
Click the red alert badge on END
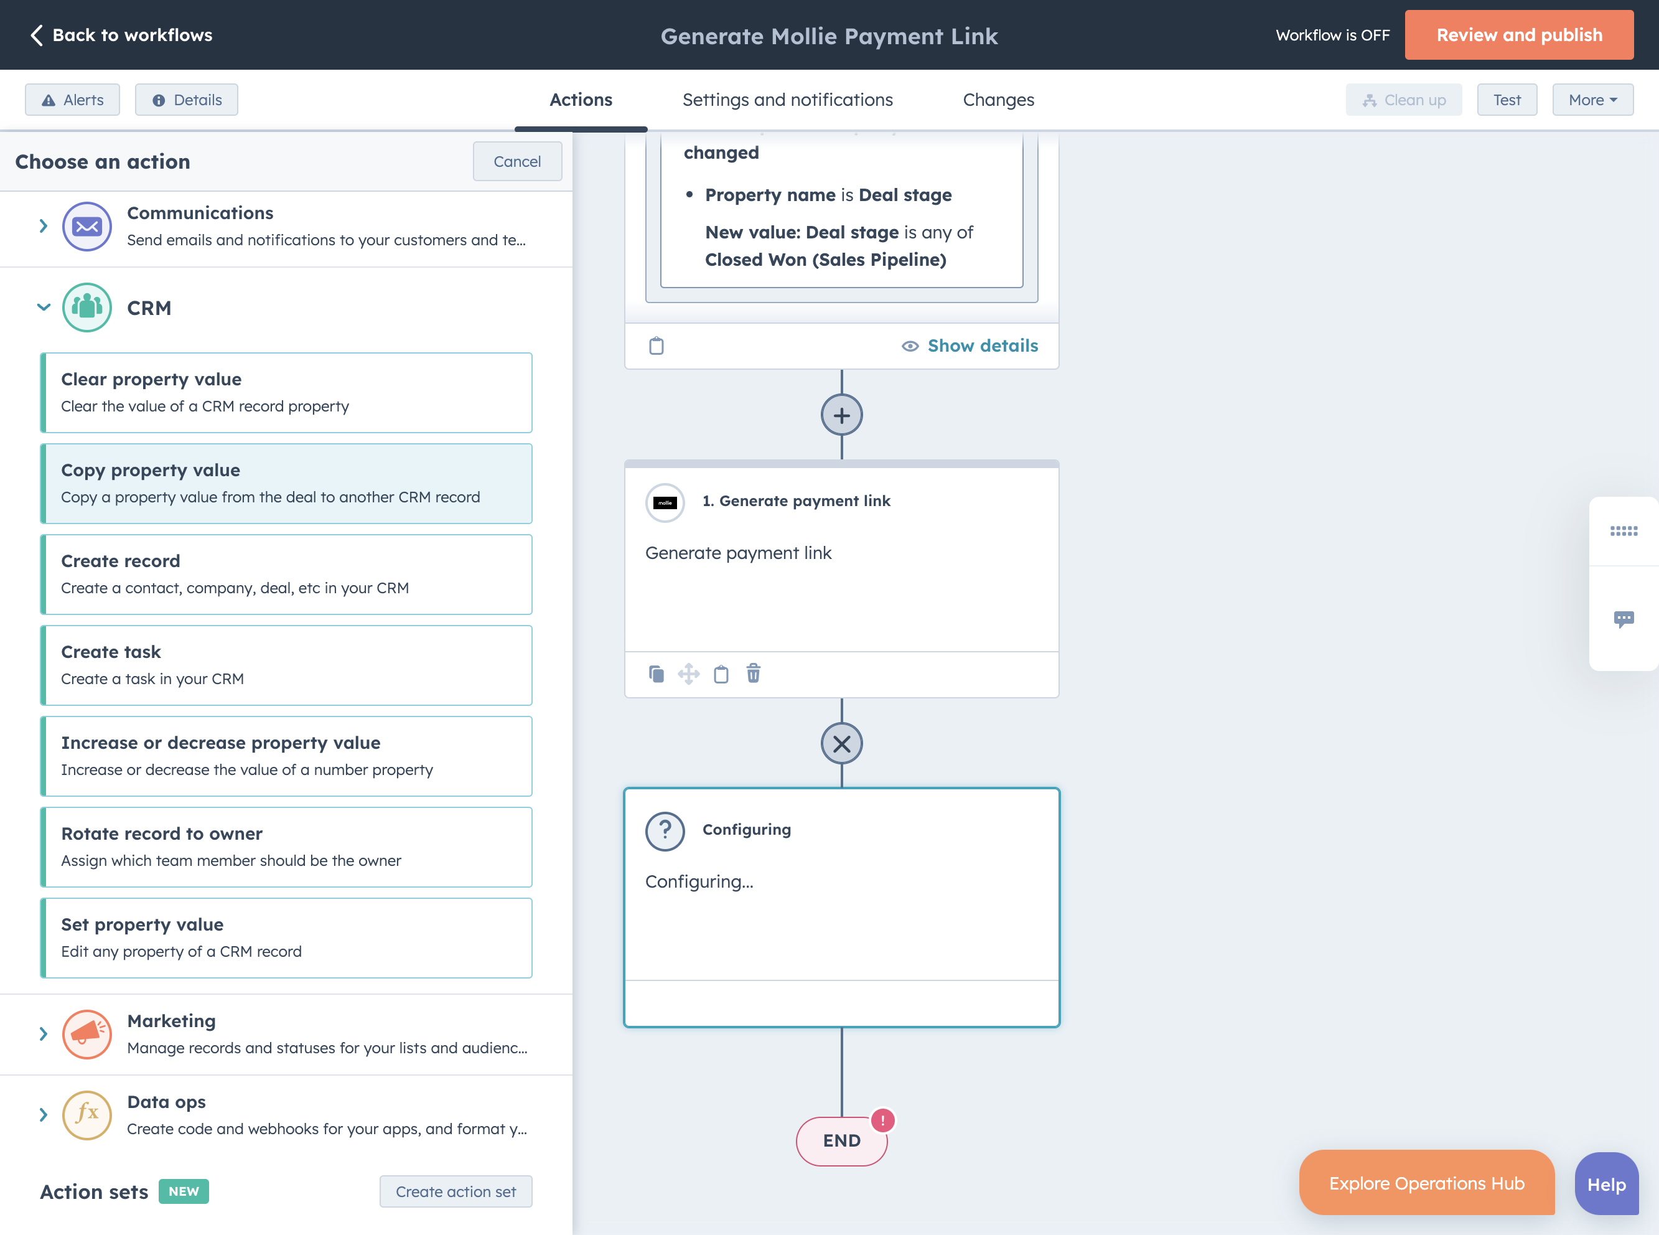(882, 1120)
